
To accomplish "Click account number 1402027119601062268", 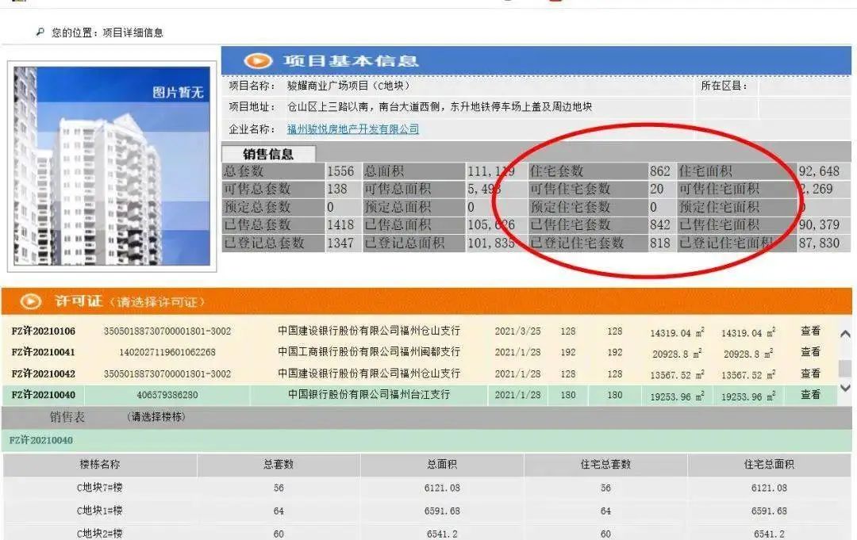I will click(x=167, y=352).
